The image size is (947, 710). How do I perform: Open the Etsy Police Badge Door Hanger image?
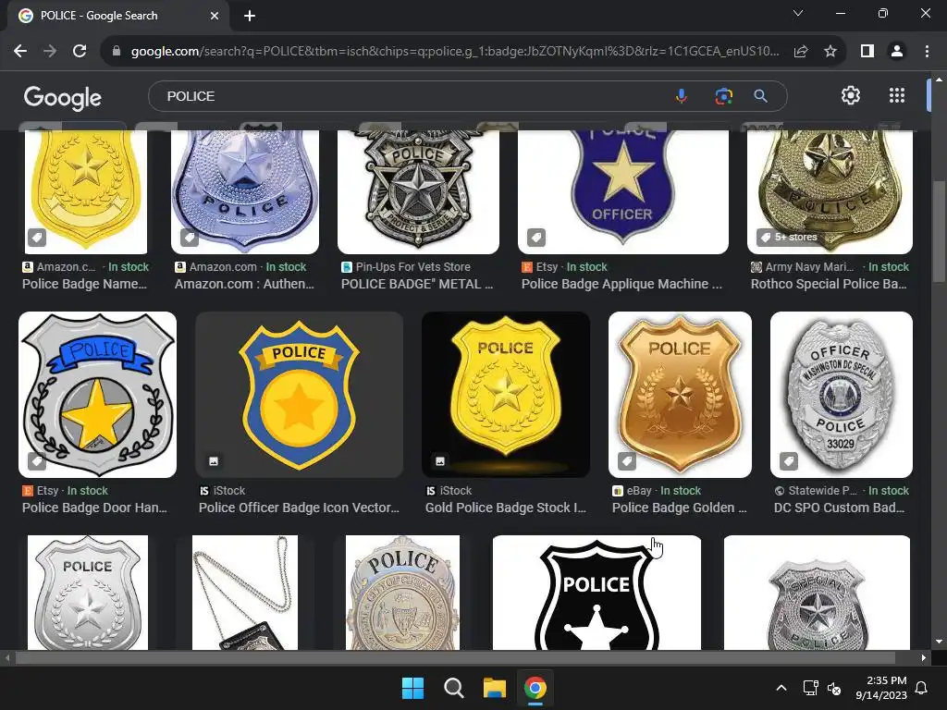click(x=98, y=395)
